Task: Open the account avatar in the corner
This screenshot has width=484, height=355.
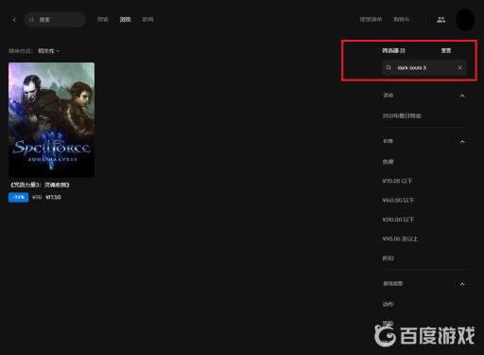Action: [465, 20]
